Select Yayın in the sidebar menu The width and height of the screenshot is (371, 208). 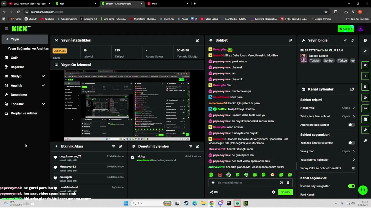[25, 39]
